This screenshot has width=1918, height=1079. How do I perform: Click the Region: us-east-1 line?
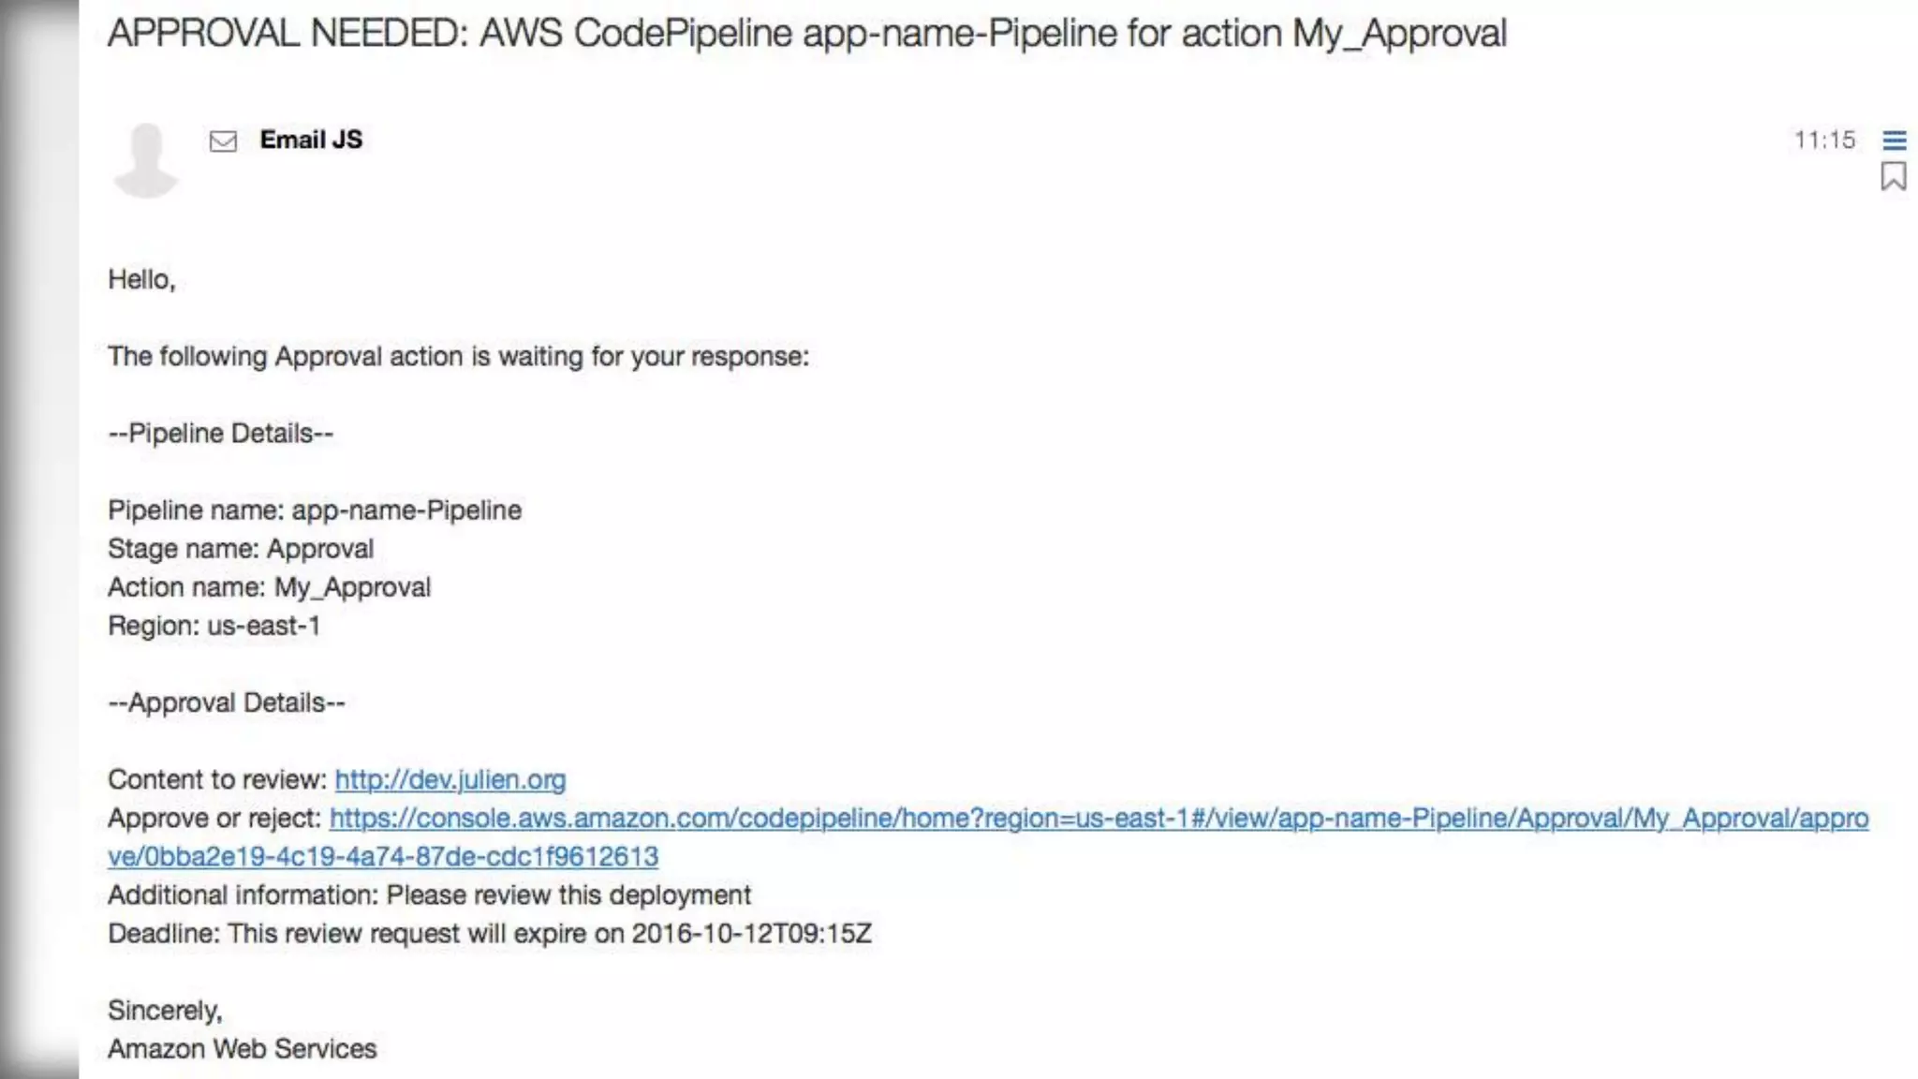click(214, 626)
